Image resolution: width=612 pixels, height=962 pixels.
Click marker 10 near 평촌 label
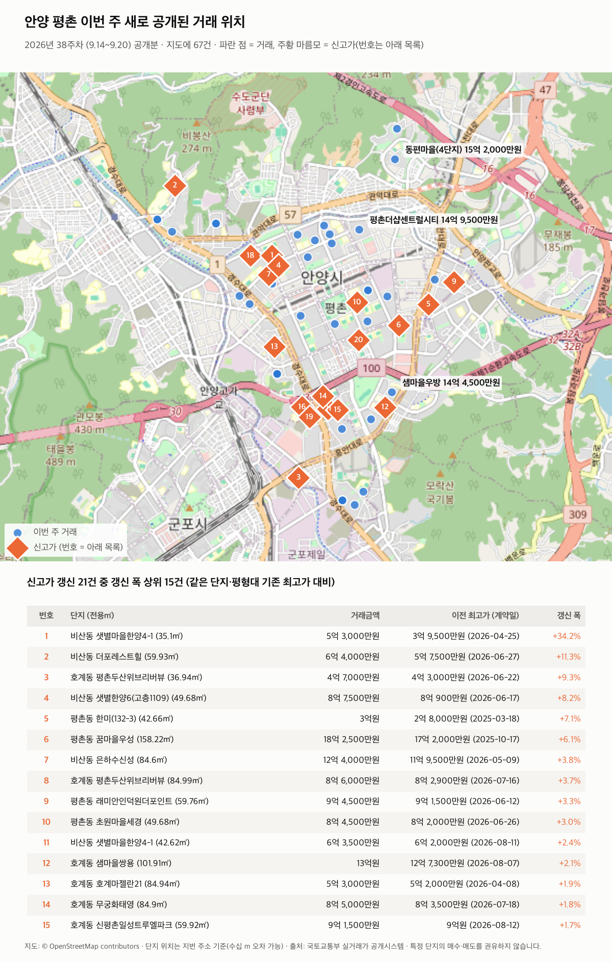tap(357, 302)
